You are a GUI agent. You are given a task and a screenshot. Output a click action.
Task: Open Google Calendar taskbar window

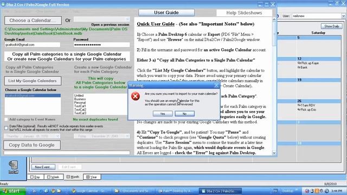[x=89, y=191]
